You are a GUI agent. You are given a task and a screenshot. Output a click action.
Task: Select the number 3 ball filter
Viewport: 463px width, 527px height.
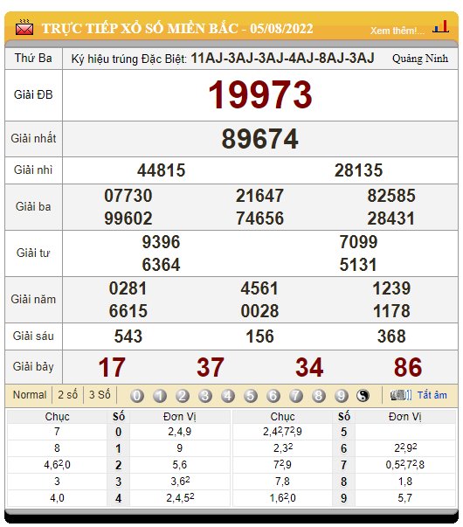pyautogui.click(x=205, y=396)
